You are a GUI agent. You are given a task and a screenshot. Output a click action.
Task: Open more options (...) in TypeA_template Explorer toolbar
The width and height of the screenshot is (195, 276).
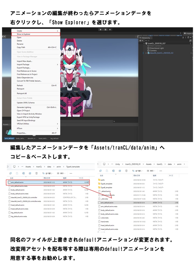point(71,173)
